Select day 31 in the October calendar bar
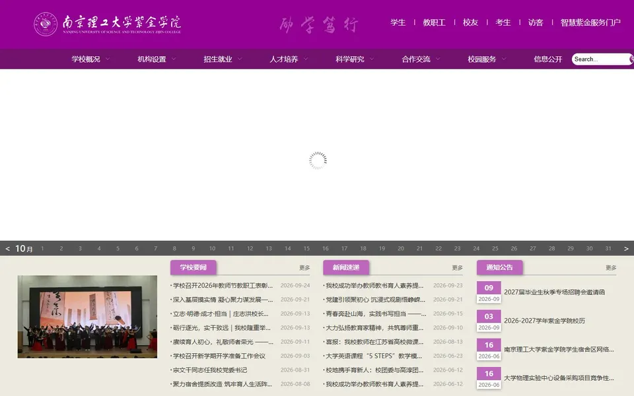 point(608,249)
